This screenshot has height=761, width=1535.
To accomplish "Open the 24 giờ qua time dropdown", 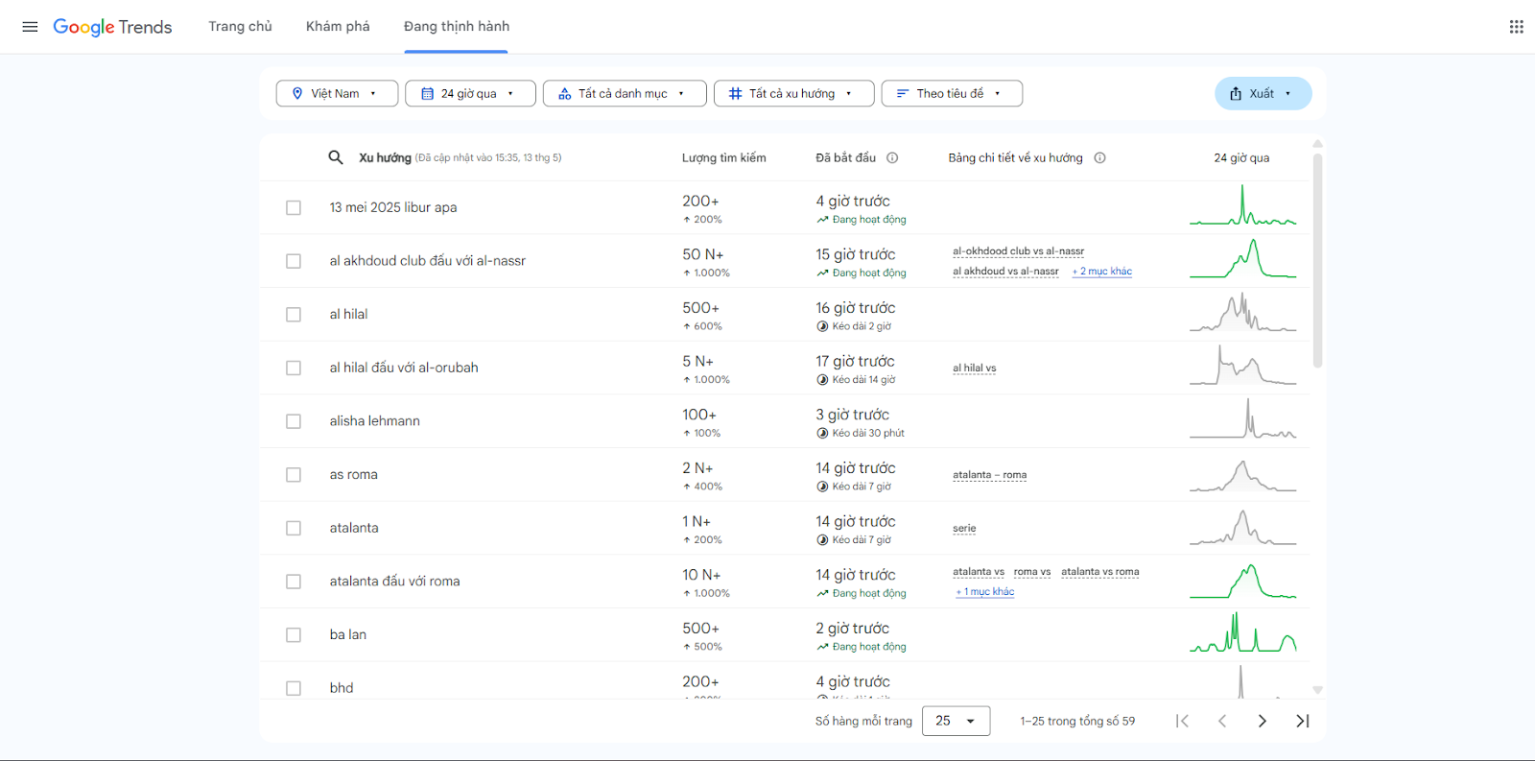I will (x=470, y=93).
